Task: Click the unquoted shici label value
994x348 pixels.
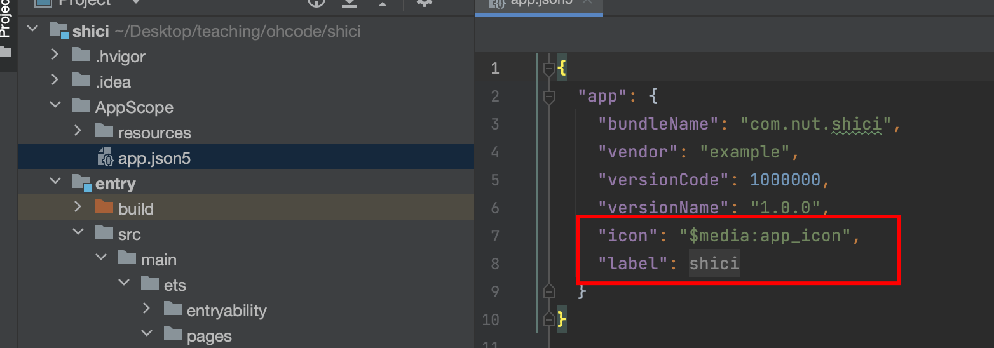Action: point(714,264)
